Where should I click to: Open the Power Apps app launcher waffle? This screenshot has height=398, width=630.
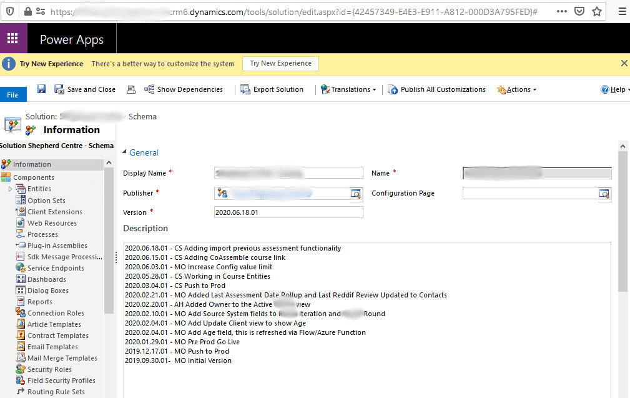pyautogui.click(x=12, y=39)
